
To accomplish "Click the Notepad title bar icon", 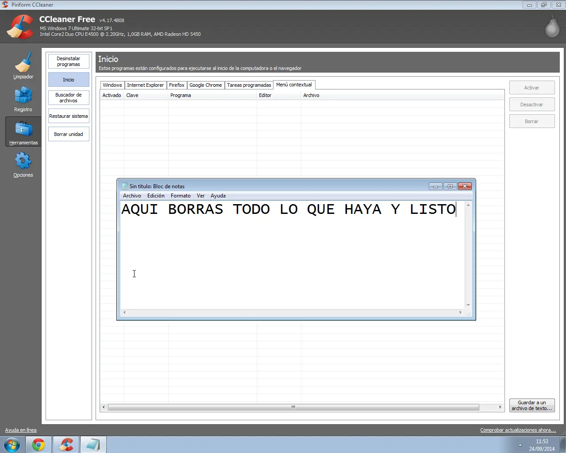I will [x=125, y=186].
